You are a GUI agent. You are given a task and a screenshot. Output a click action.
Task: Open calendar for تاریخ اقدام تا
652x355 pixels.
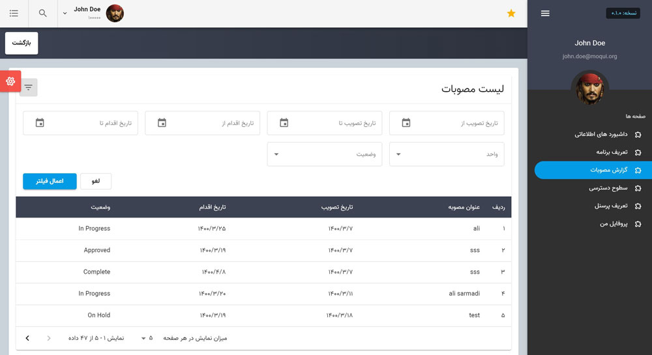(40, 123)
